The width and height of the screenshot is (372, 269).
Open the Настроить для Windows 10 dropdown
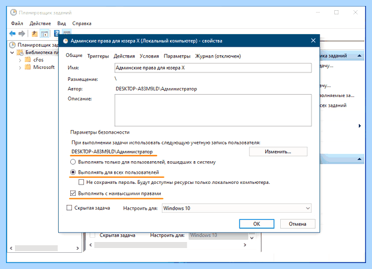point(236,208)
